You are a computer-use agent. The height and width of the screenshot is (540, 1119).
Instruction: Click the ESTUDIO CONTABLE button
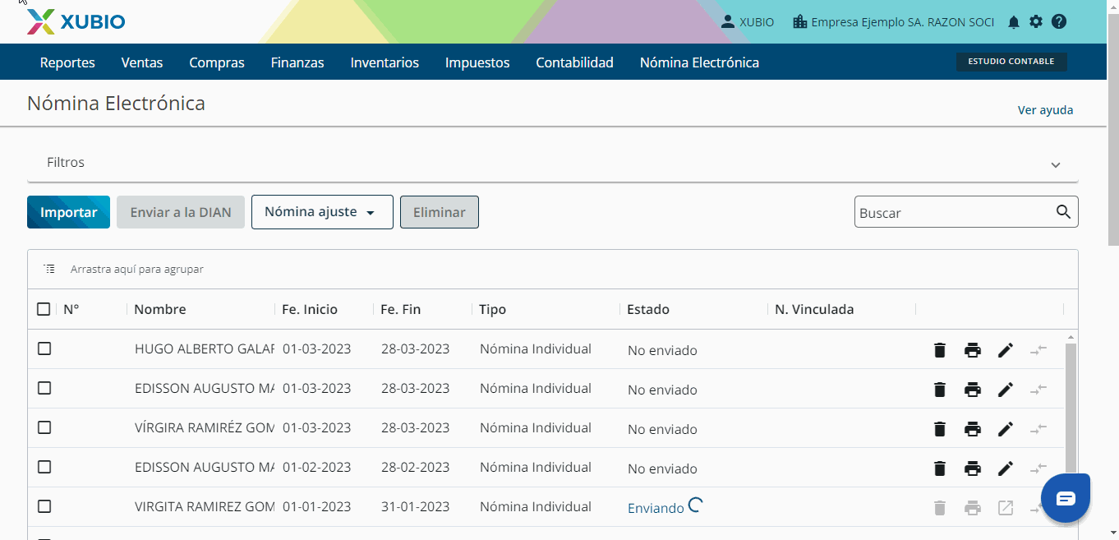[1011, 62]
